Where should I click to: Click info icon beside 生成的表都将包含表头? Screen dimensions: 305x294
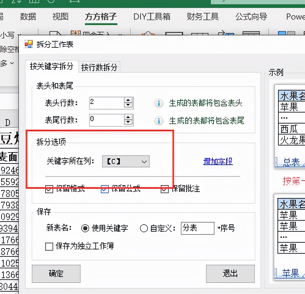click(159, 103)
